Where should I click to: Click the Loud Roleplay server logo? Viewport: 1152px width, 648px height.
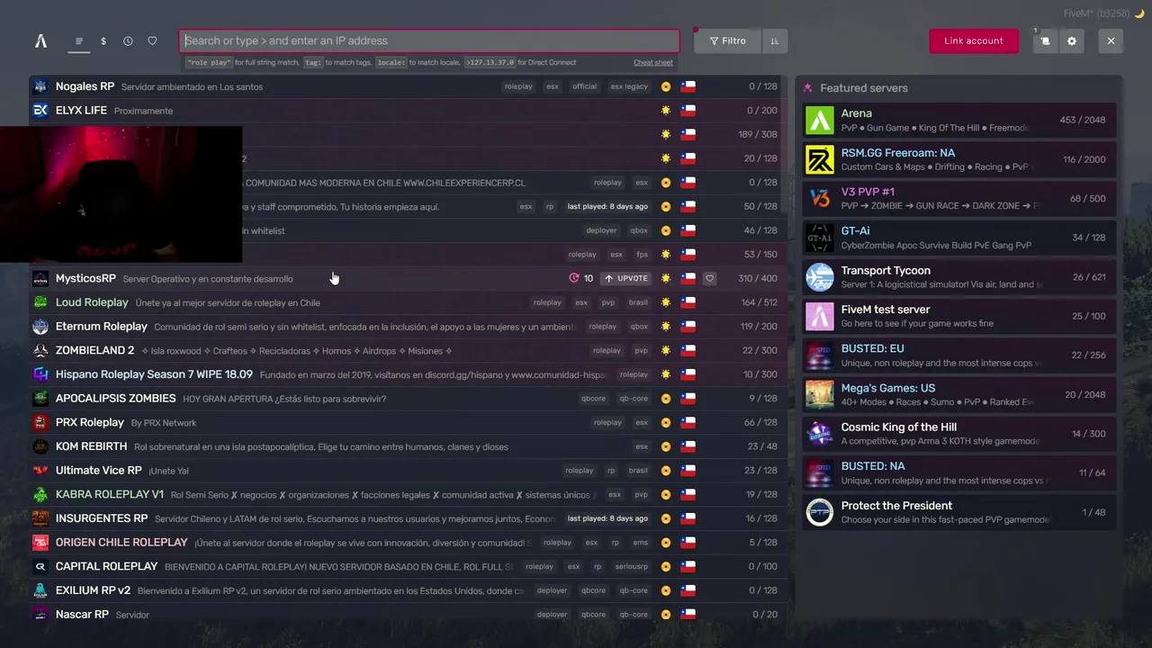pos(40,302)
